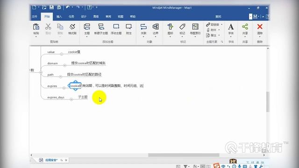The image size is (299, 168).
Task: Open the File (文件) menu tab
Action: pyautogui.click(x=35, y=17)
